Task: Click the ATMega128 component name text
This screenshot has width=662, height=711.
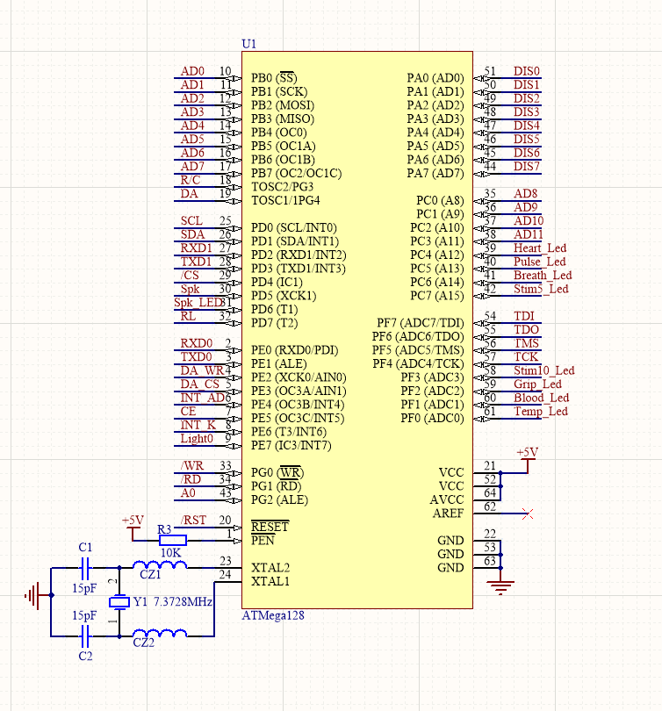Action: click(x=273, y=616)
